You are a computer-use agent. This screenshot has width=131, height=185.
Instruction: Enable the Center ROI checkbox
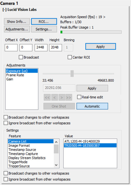pos(70,57)
